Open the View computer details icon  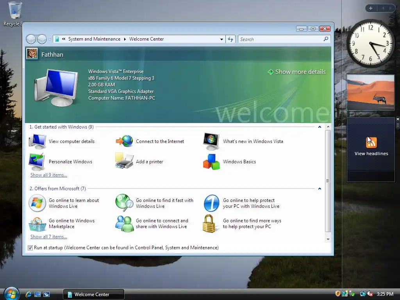click(x=37, y=141)
